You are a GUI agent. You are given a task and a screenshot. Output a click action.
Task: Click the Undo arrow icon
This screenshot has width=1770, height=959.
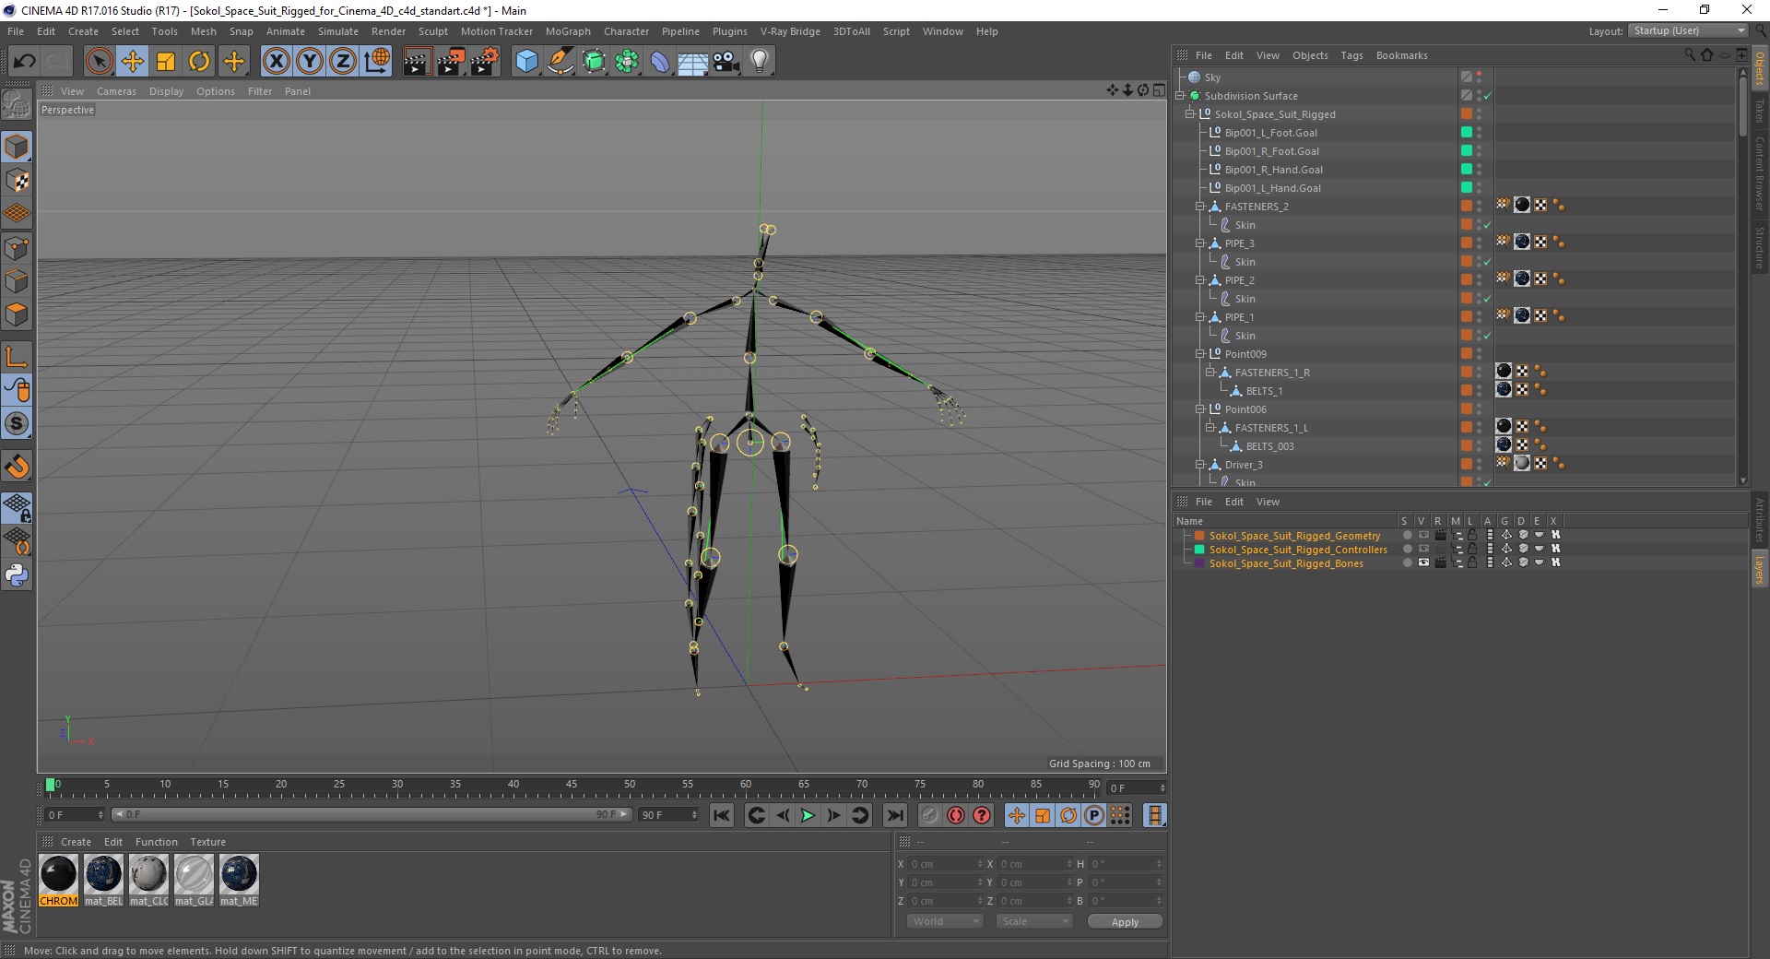tap(25, 62)
